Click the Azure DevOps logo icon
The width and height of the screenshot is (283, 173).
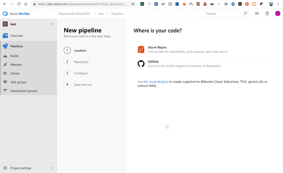tap(5, 13)
